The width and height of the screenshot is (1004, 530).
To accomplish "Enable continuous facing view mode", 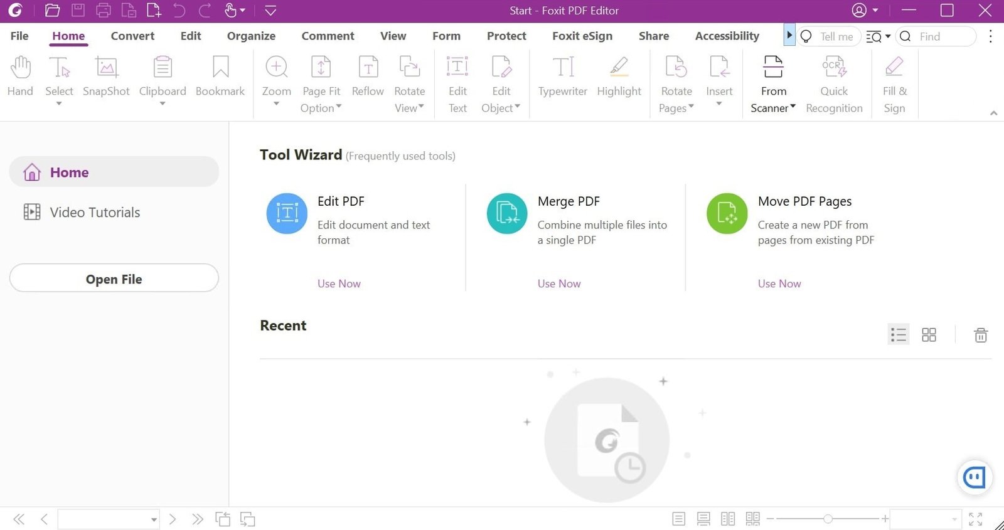I will point(753,519).
